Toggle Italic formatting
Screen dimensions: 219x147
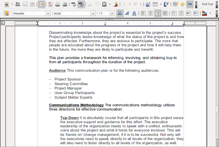coord(127,13)
